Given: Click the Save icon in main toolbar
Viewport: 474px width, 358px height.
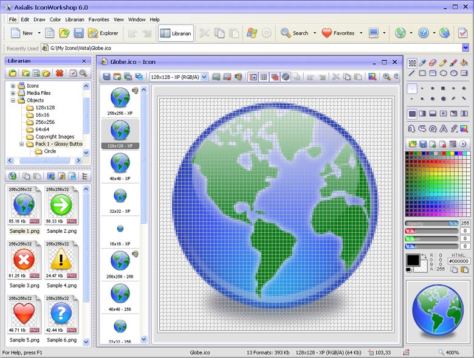Looking at the screenshot, I should click(x=78, y=33).
